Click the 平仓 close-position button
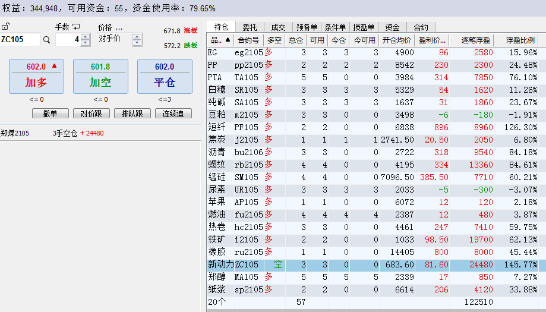 coord(165,76)
